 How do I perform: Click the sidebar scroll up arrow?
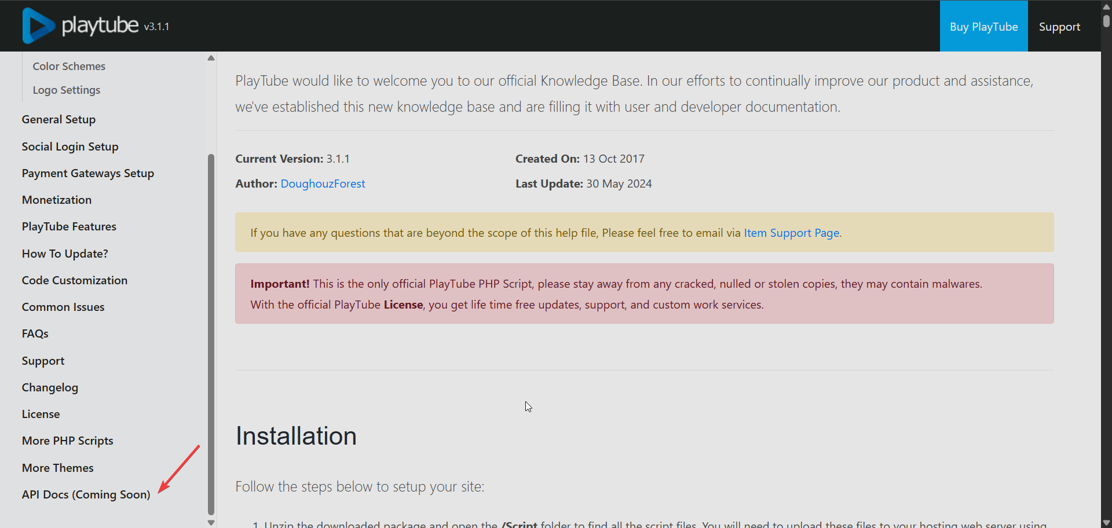211,58
